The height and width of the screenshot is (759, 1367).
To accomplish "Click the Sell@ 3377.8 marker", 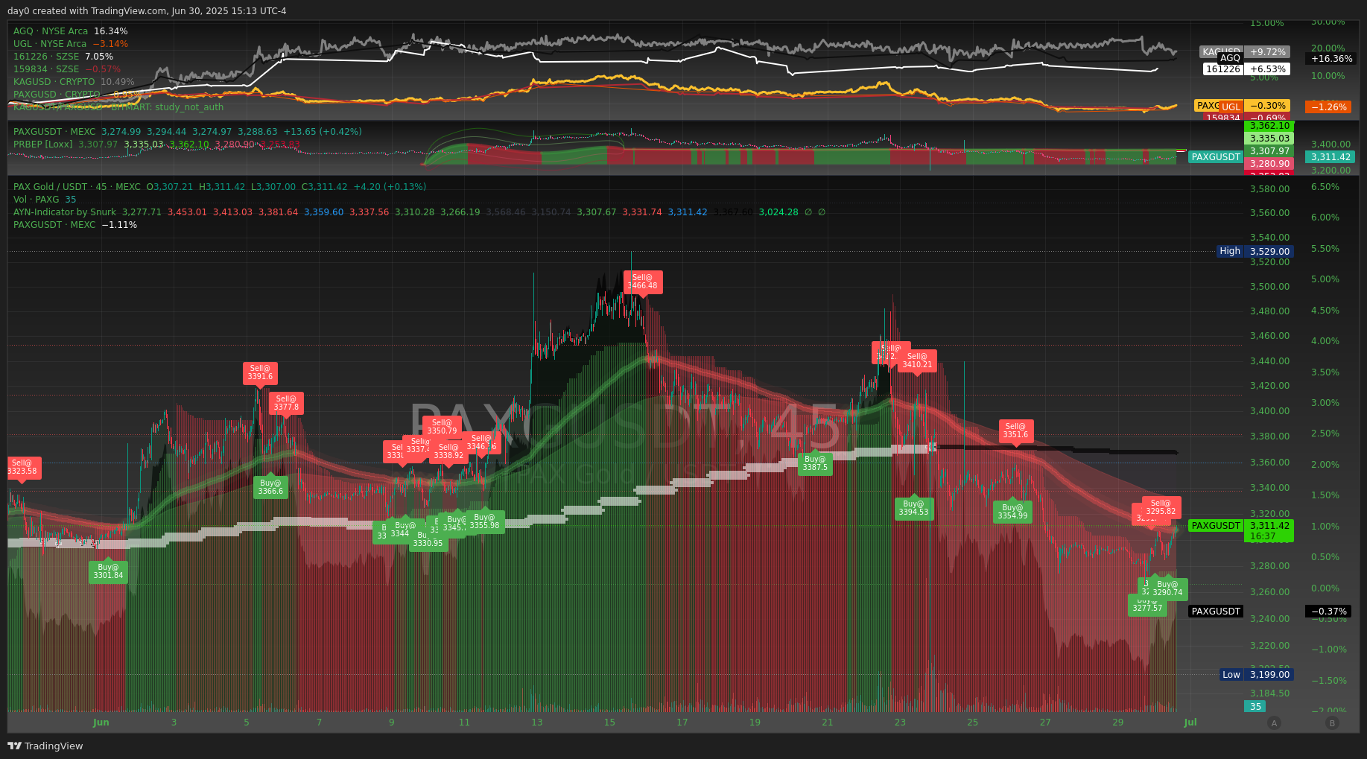I will [286, 404].
